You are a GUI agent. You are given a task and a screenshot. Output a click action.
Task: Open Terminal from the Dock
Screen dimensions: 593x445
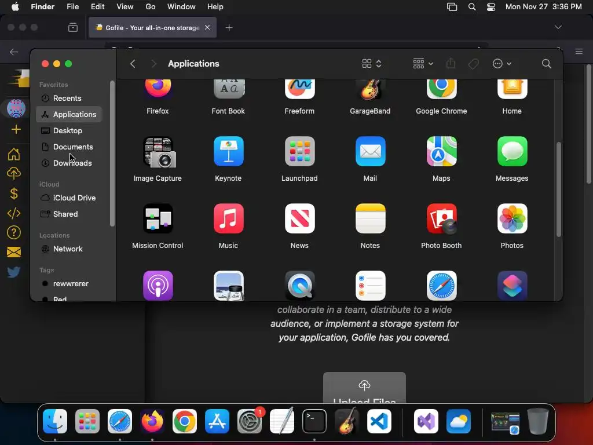tap(314, 421)
